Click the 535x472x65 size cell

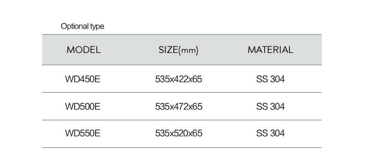(x=178, y=107)
